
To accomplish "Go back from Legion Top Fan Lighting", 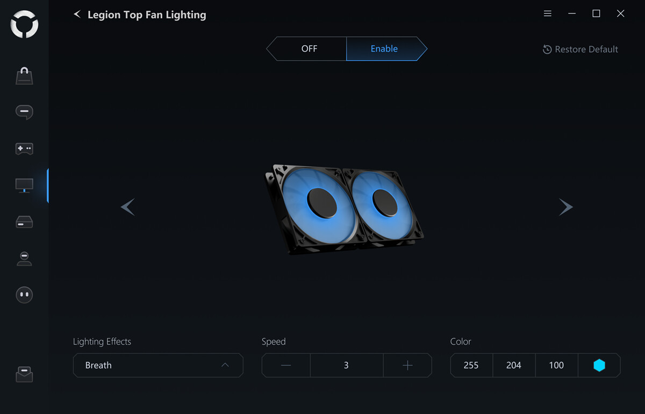I will [x=77, y=15].
